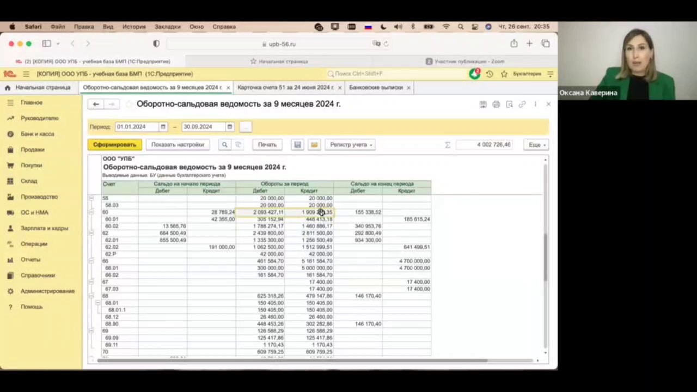Screen dimensions: 697x392
Task: Click the Отчеты bar-chart icon
Action: point(10,260)
